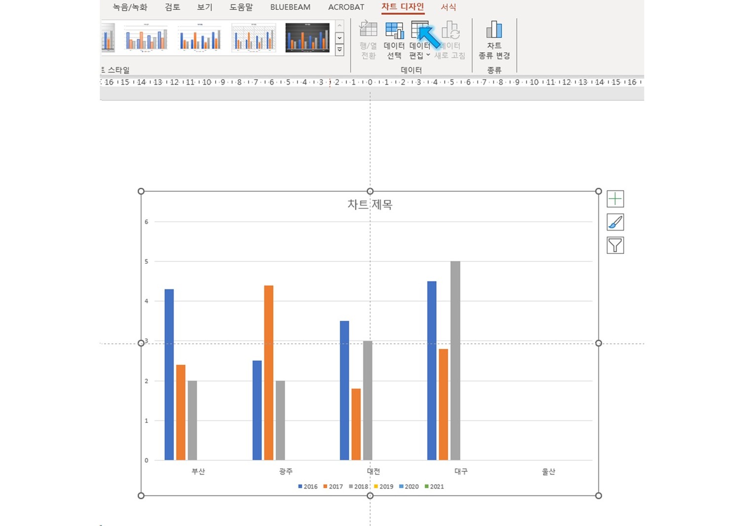Select the gray 2018 bar for 부산

[x=192, y=421]
